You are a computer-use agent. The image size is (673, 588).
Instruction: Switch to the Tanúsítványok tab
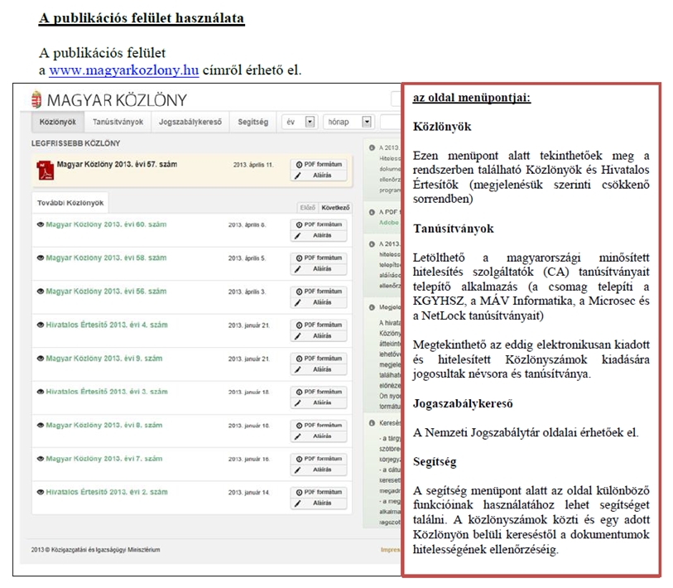[x=118, y=122]
